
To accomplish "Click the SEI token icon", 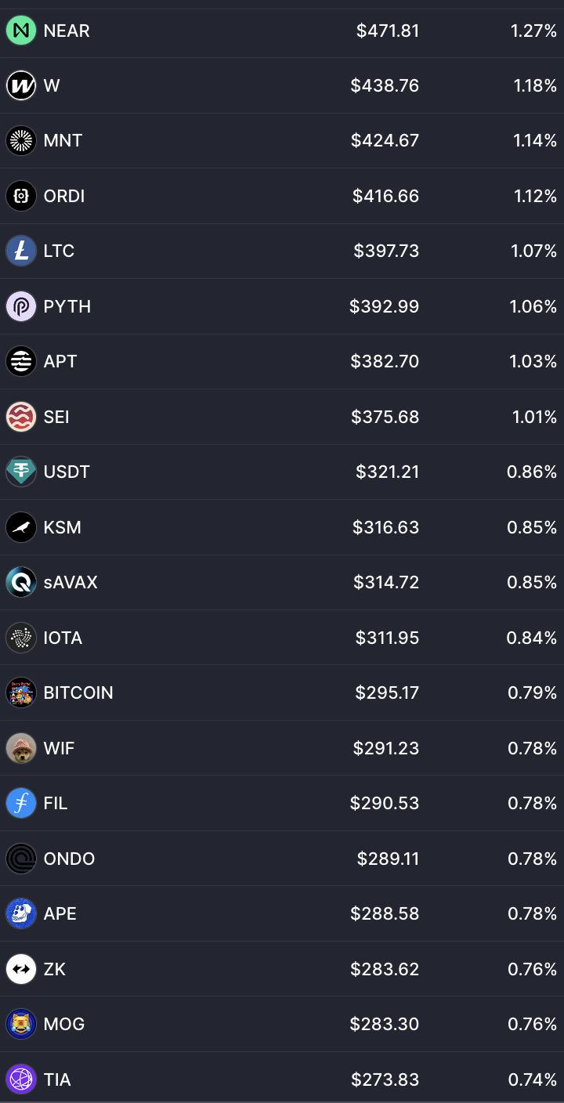I will coord(21,417).
